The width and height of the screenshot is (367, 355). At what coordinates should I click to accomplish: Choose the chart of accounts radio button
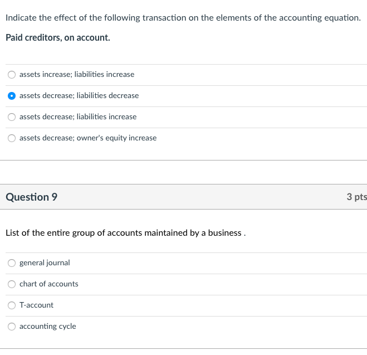[x=12, y=284]
